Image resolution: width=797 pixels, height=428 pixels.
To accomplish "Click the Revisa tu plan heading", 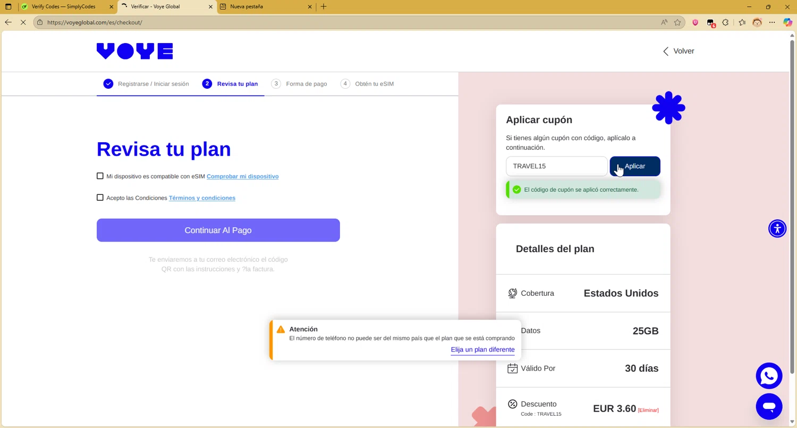I will click(x=164, y=149).
